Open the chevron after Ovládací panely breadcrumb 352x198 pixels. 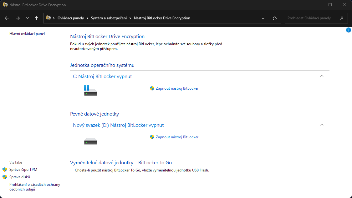[87, 18]
